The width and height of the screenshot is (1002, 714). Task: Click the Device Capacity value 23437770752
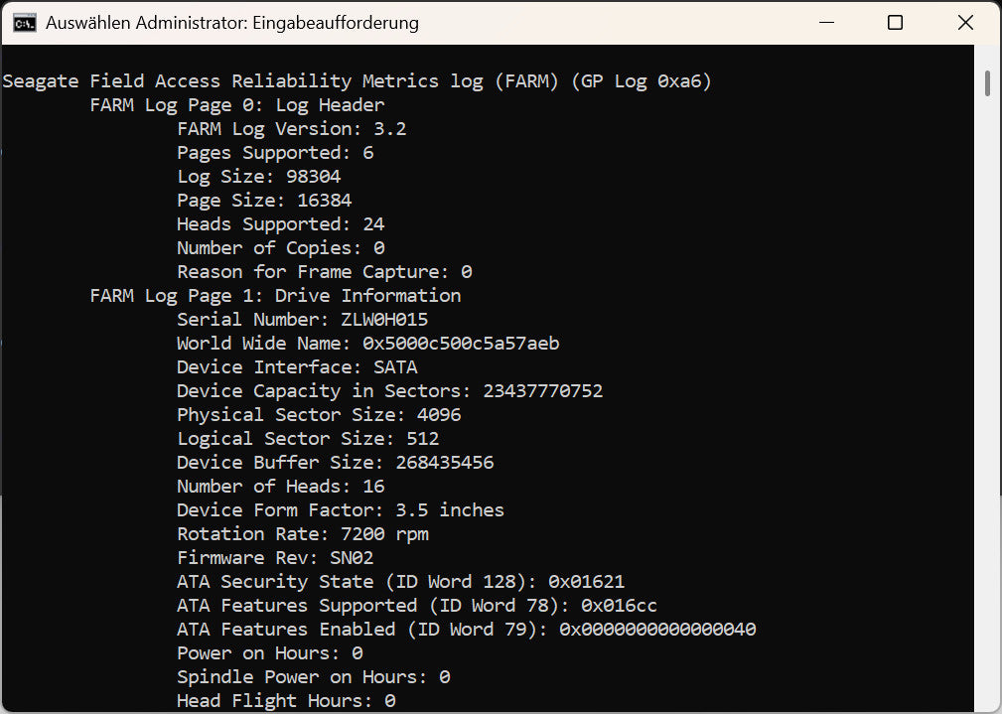pyautogui.click(x=542, y=391)
